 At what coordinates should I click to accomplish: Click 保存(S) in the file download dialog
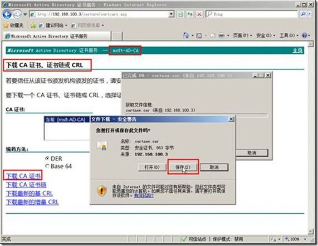point(183,167)
